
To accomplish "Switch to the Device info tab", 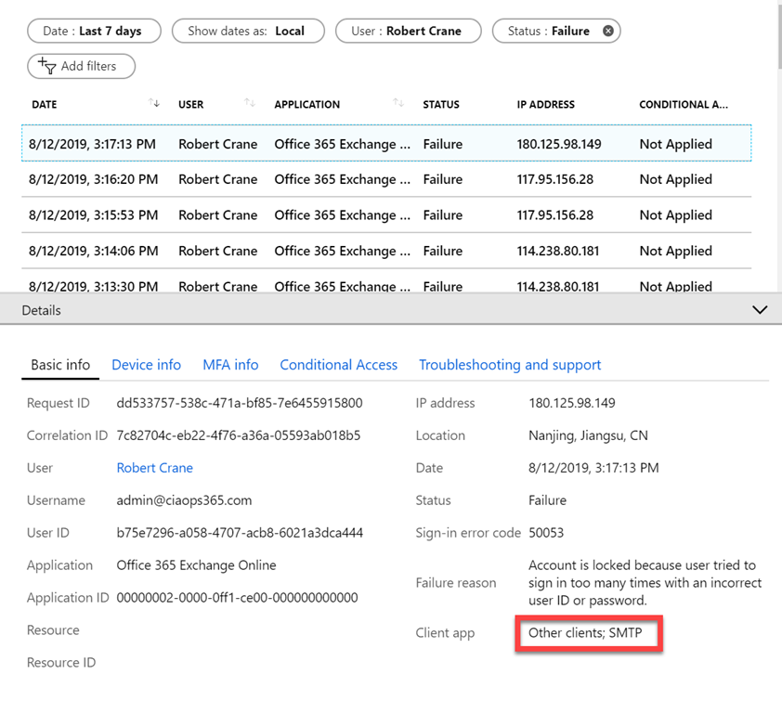I will pos(146,365).
